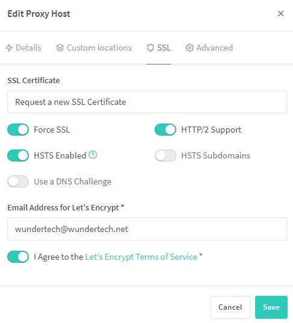The height and width of the screenshot is (323, 293).
Task: Switch to the Details tab
Action: tap(23, 48)
